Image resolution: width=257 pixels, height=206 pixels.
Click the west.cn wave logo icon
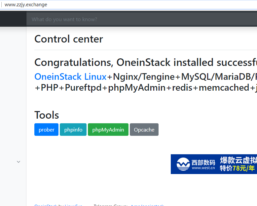point(183,164)
